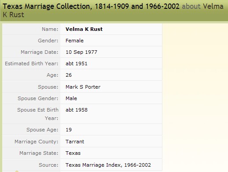
Task: Select the age value 26
Action: coord(69,75)
